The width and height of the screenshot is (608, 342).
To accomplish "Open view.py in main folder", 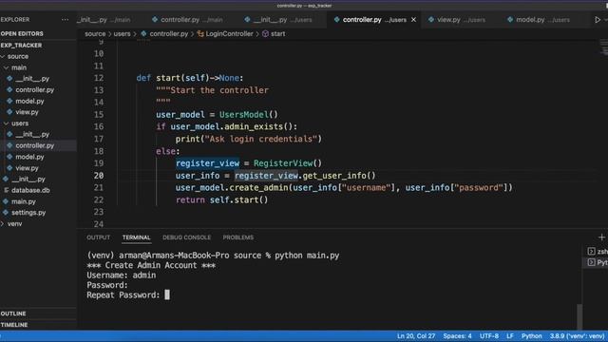I will pyautogui.click(x=27, y=112).
